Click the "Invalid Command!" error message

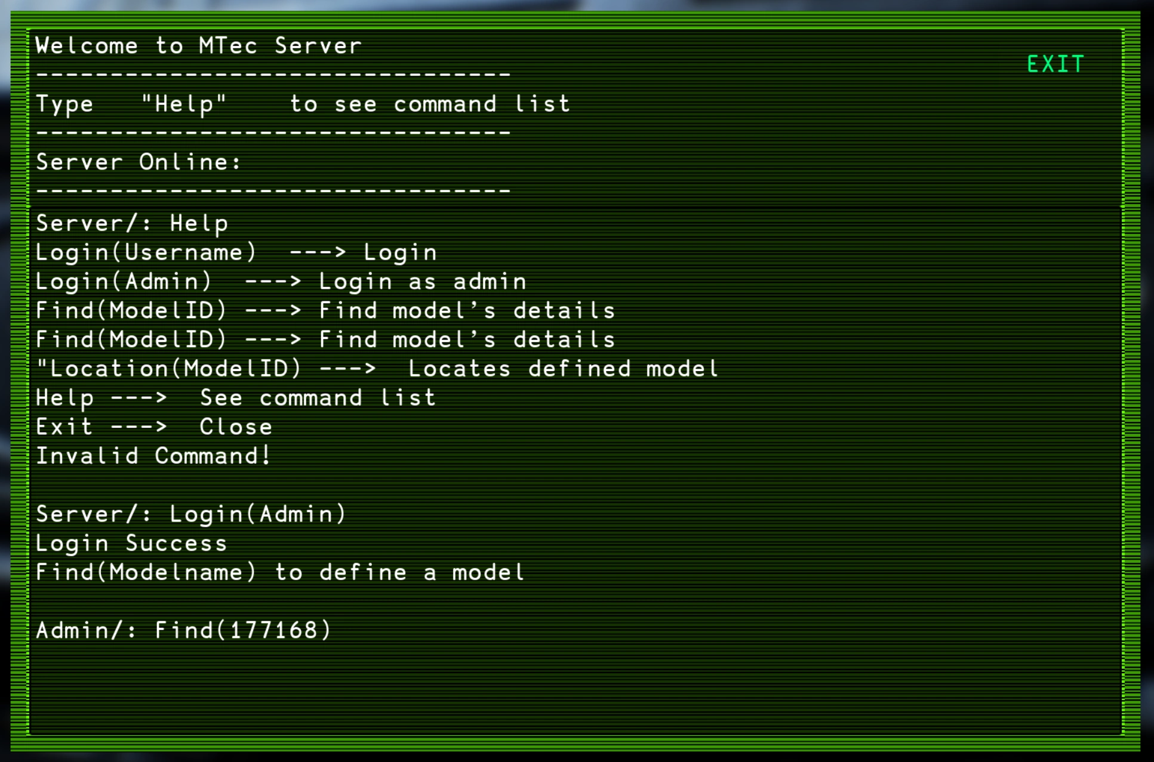click(153, 456)
